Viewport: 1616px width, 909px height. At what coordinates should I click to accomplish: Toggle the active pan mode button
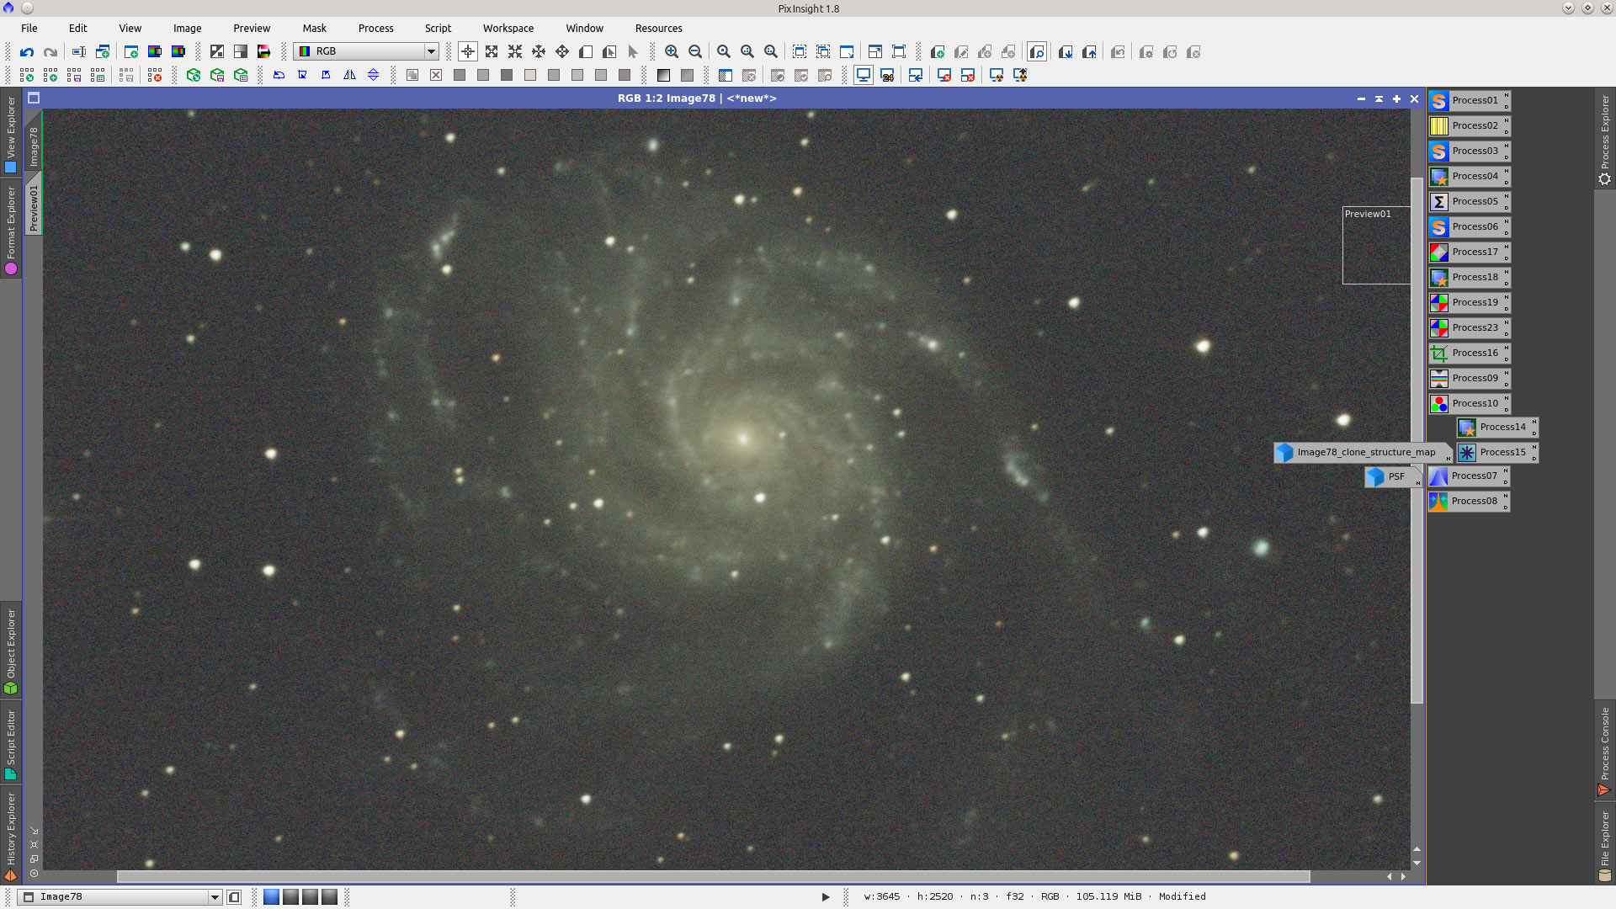click(468, 51)
